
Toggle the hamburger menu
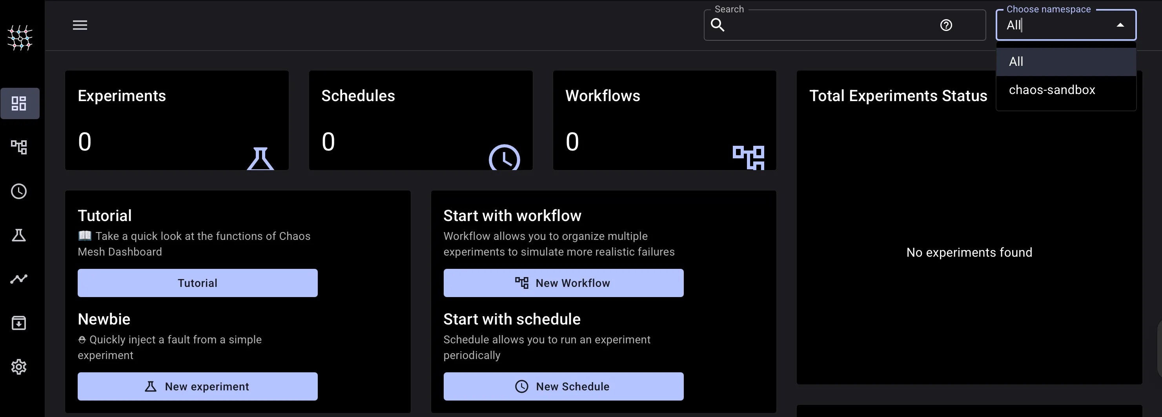(x=80, y=25)
